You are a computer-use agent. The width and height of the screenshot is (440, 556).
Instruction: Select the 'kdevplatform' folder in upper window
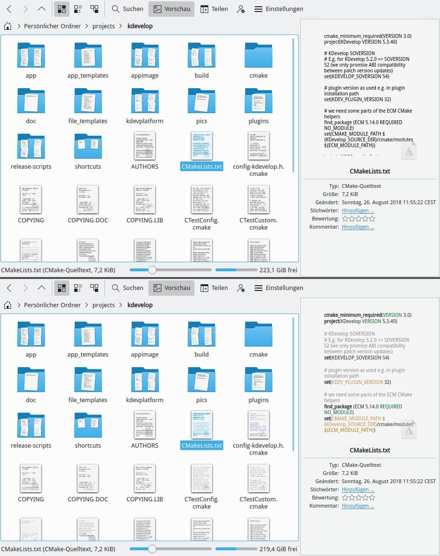(145, 106)
